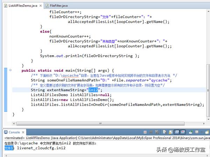This screenshot has width=210, height=157.
Task: Click the editor vertical scrollbar down arrow
Action: (x=208, y=119)
